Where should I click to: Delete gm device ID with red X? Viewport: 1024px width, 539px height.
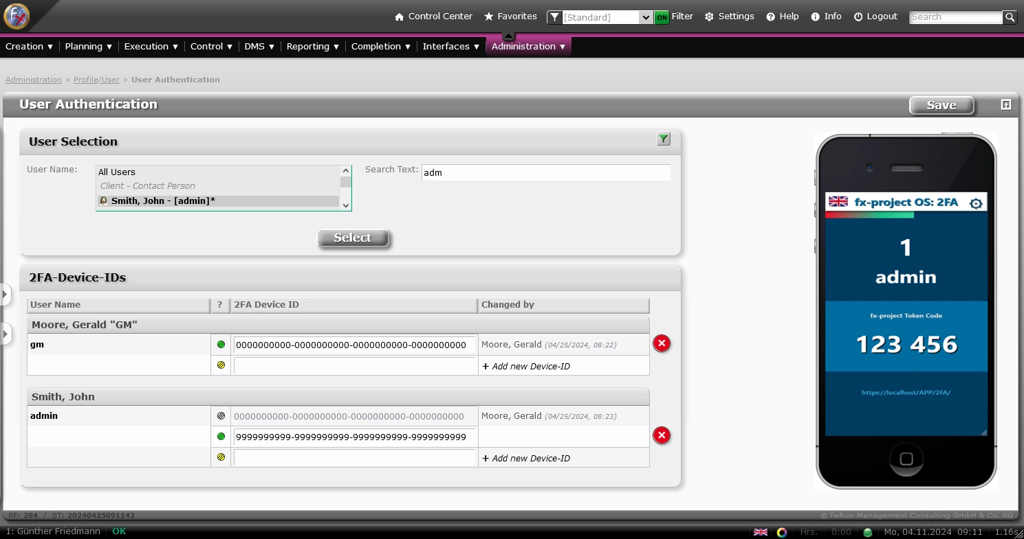click(x=662, y=343)
